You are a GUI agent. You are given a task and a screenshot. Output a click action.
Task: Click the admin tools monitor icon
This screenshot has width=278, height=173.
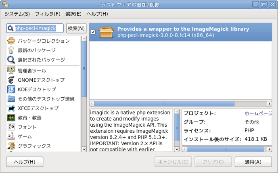coord(11,70)
